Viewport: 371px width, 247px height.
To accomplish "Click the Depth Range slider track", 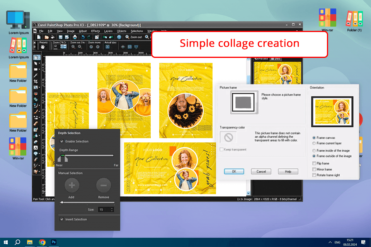I will tap(87, 156).
